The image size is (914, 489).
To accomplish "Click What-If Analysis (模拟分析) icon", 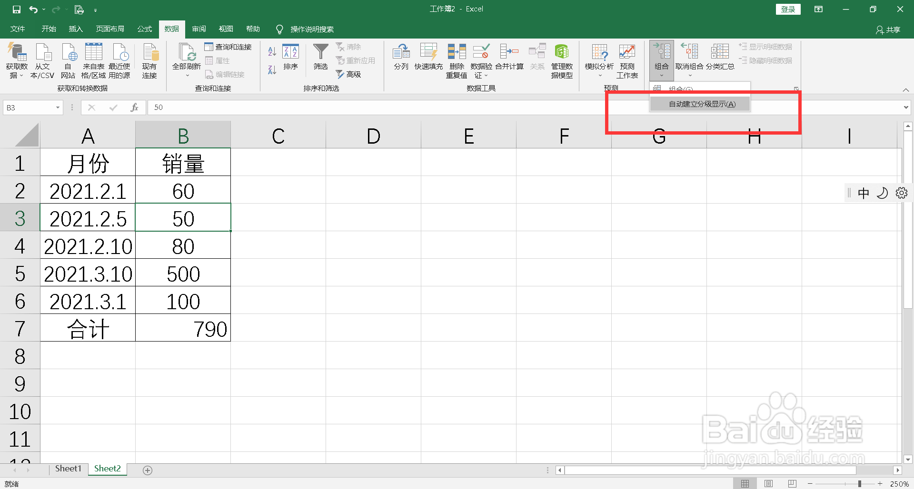I will click(x=599, y=60).
